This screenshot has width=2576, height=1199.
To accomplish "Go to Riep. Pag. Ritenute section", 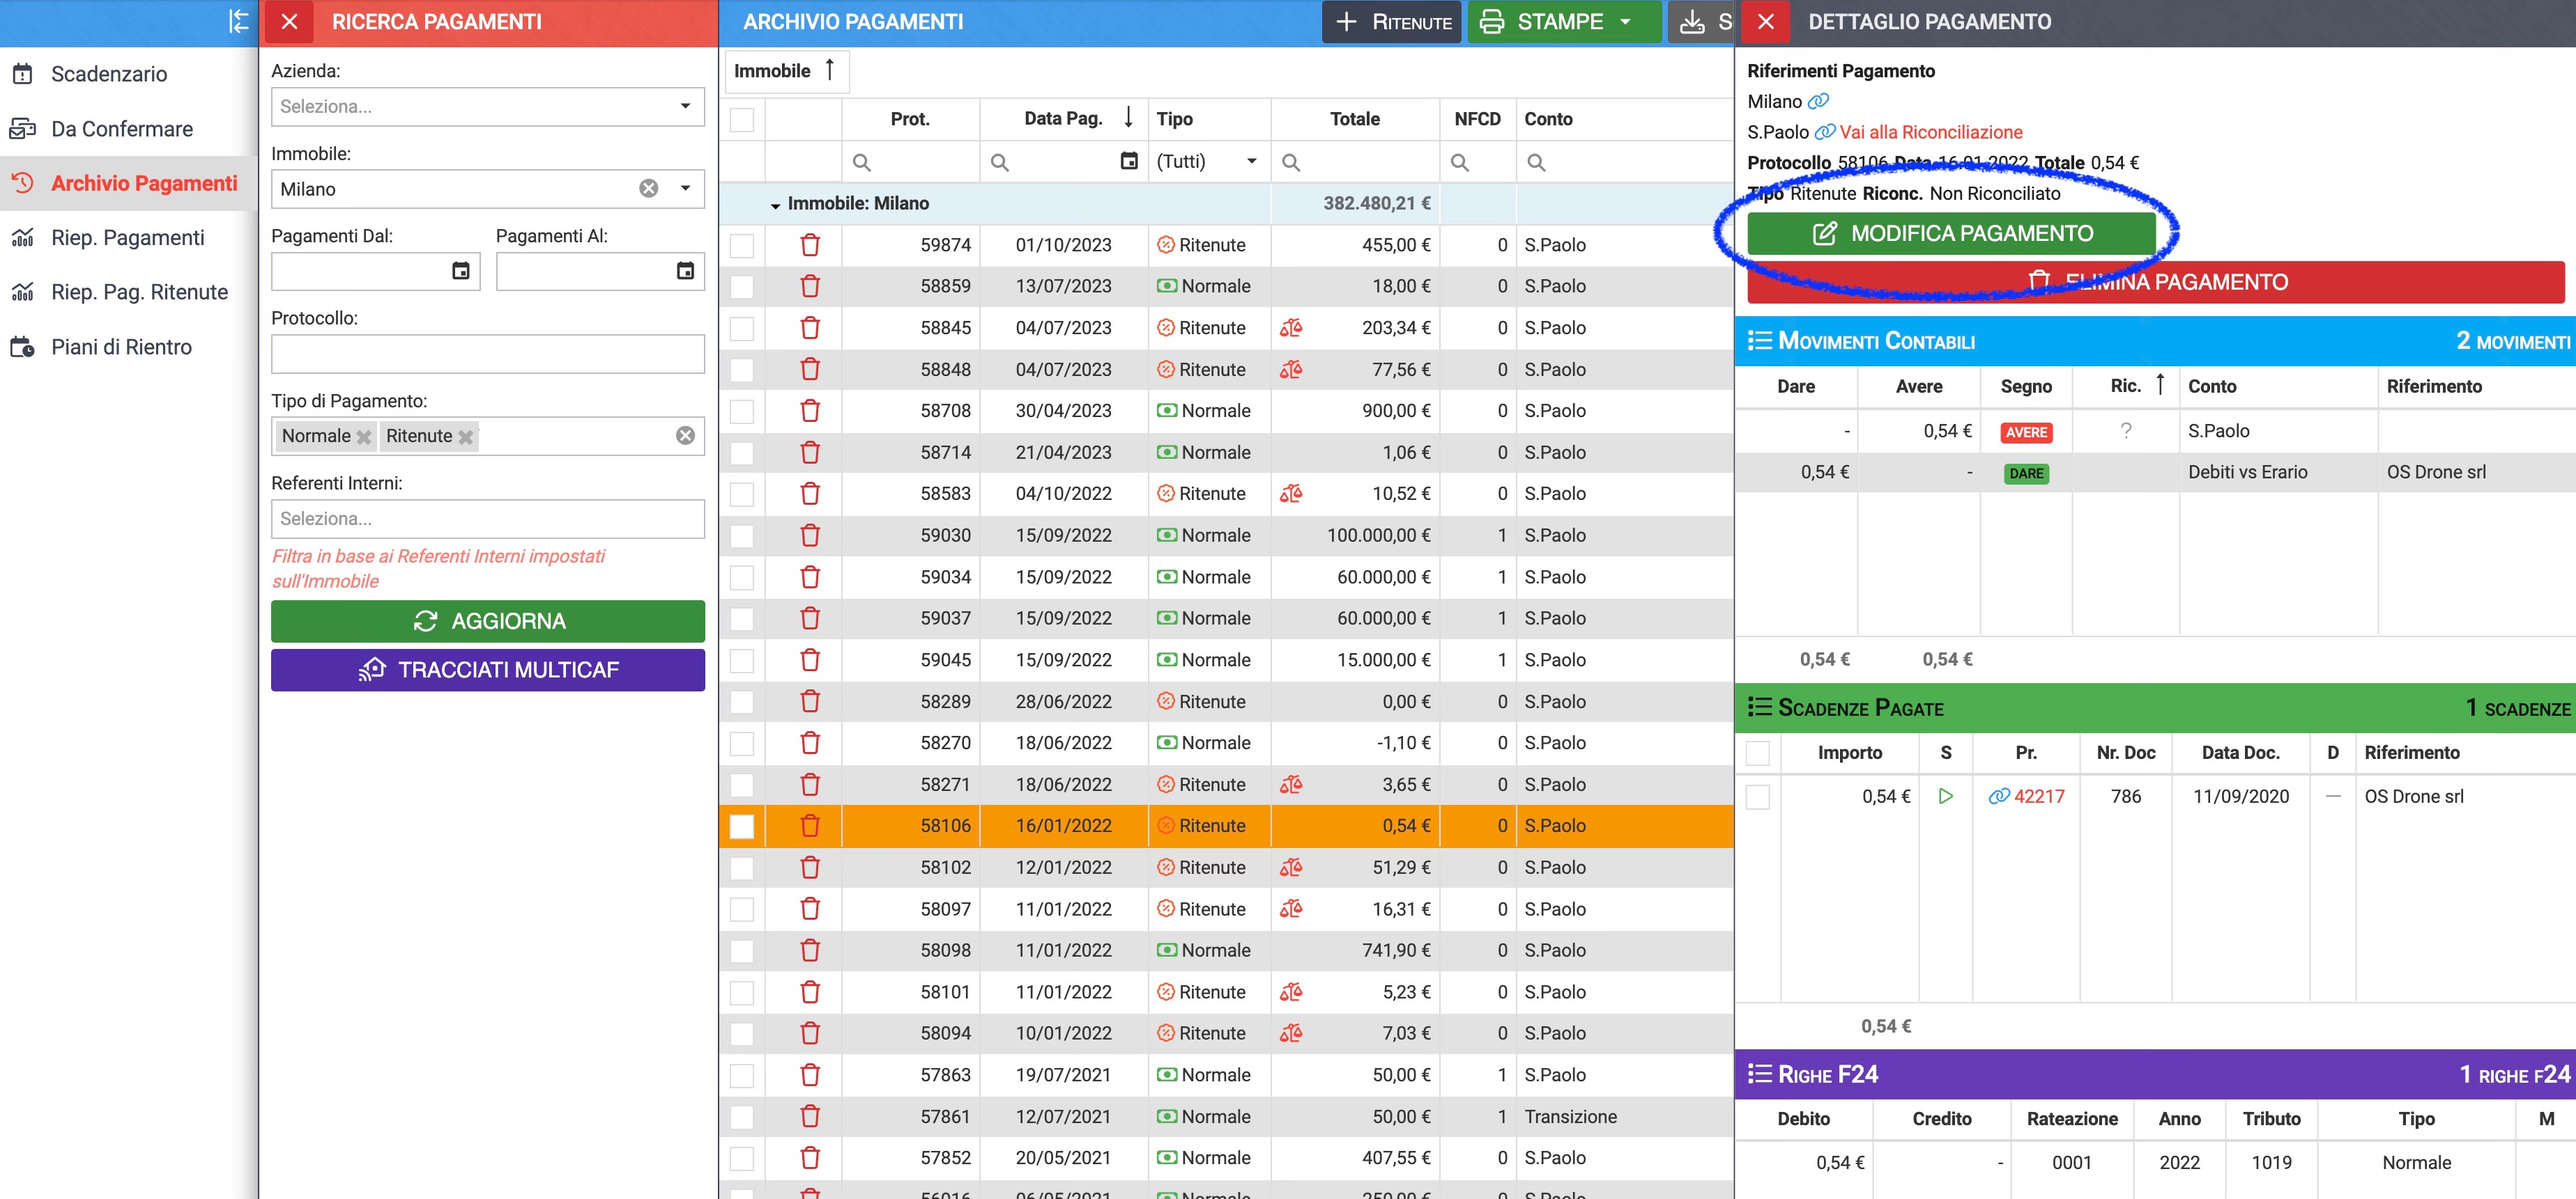I will [139, 292].
